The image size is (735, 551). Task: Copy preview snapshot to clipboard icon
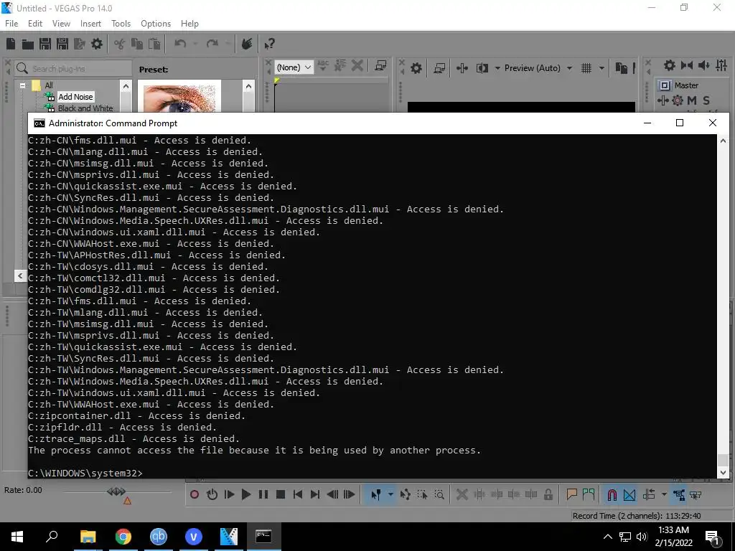621,68
